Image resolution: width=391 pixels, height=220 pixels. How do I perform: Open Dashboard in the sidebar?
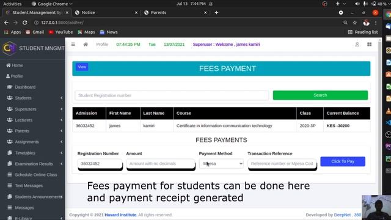[x=21, y=87]
